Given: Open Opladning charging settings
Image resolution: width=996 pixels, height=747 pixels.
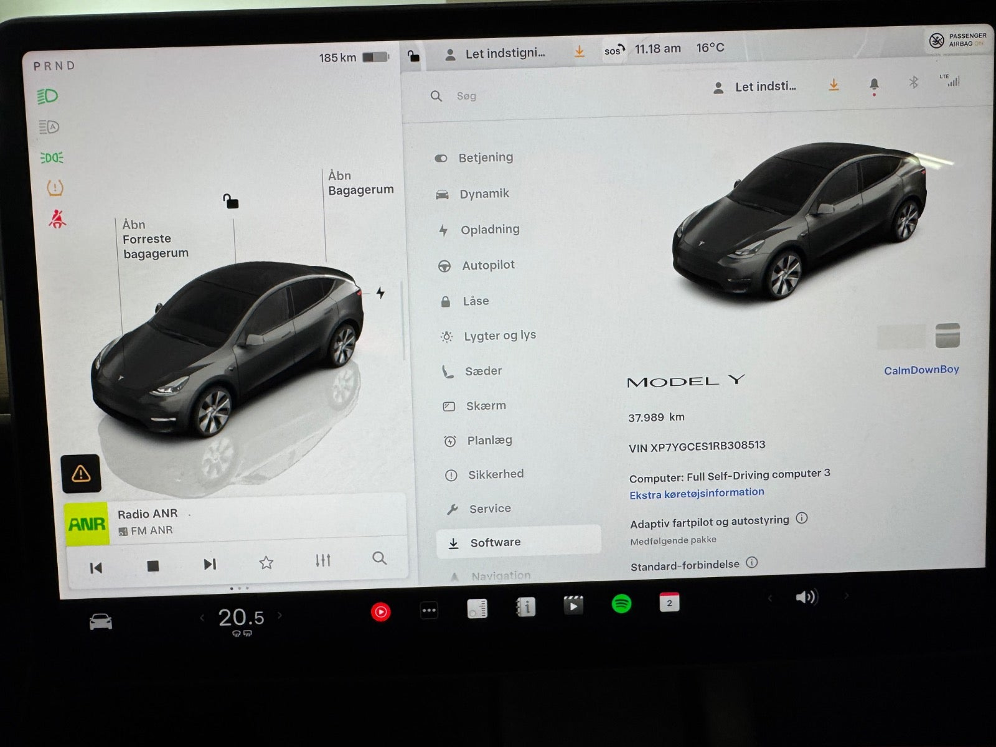Looking at the screenshot, I should tap(479, 230).
